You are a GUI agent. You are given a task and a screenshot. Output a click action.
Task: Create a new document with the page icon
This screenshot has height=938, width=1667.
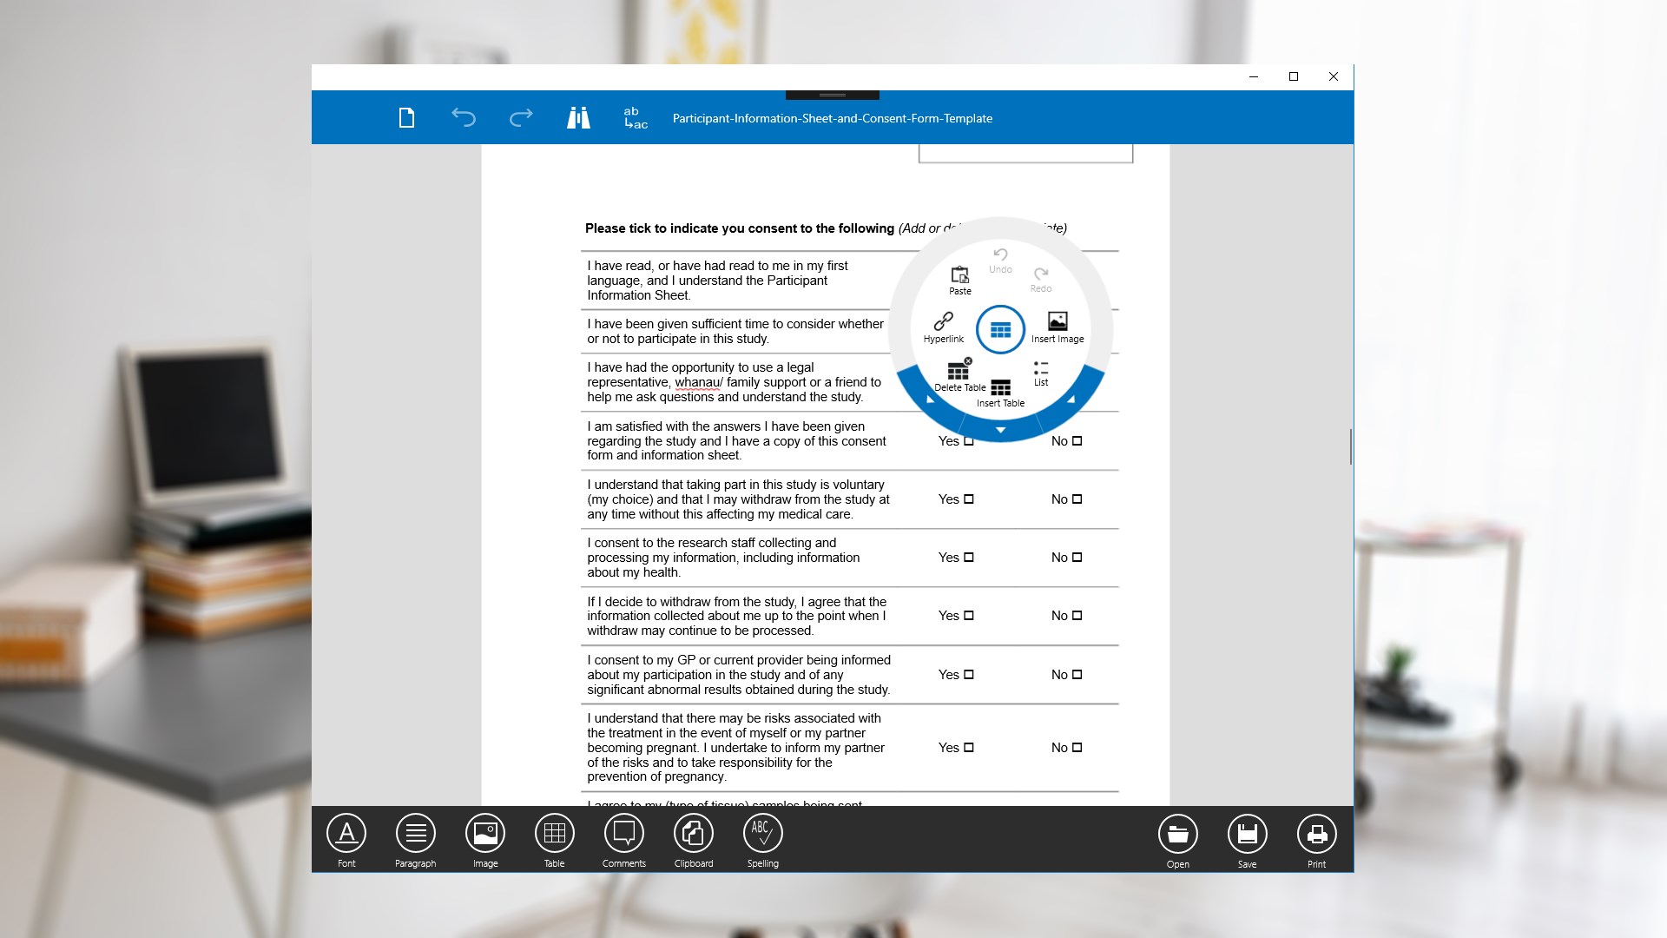[406, 118]
